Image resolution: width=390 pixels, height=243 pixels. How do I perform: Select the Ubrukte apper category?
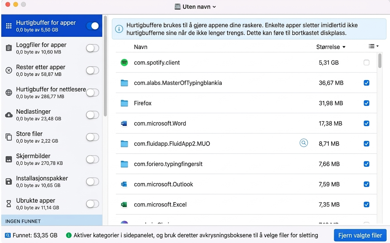click(52, 204)
